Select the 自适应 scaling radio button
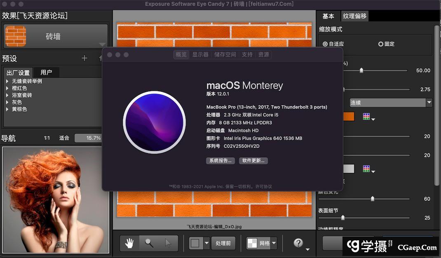This screenshot has height=258, width=441. [325, 44]
